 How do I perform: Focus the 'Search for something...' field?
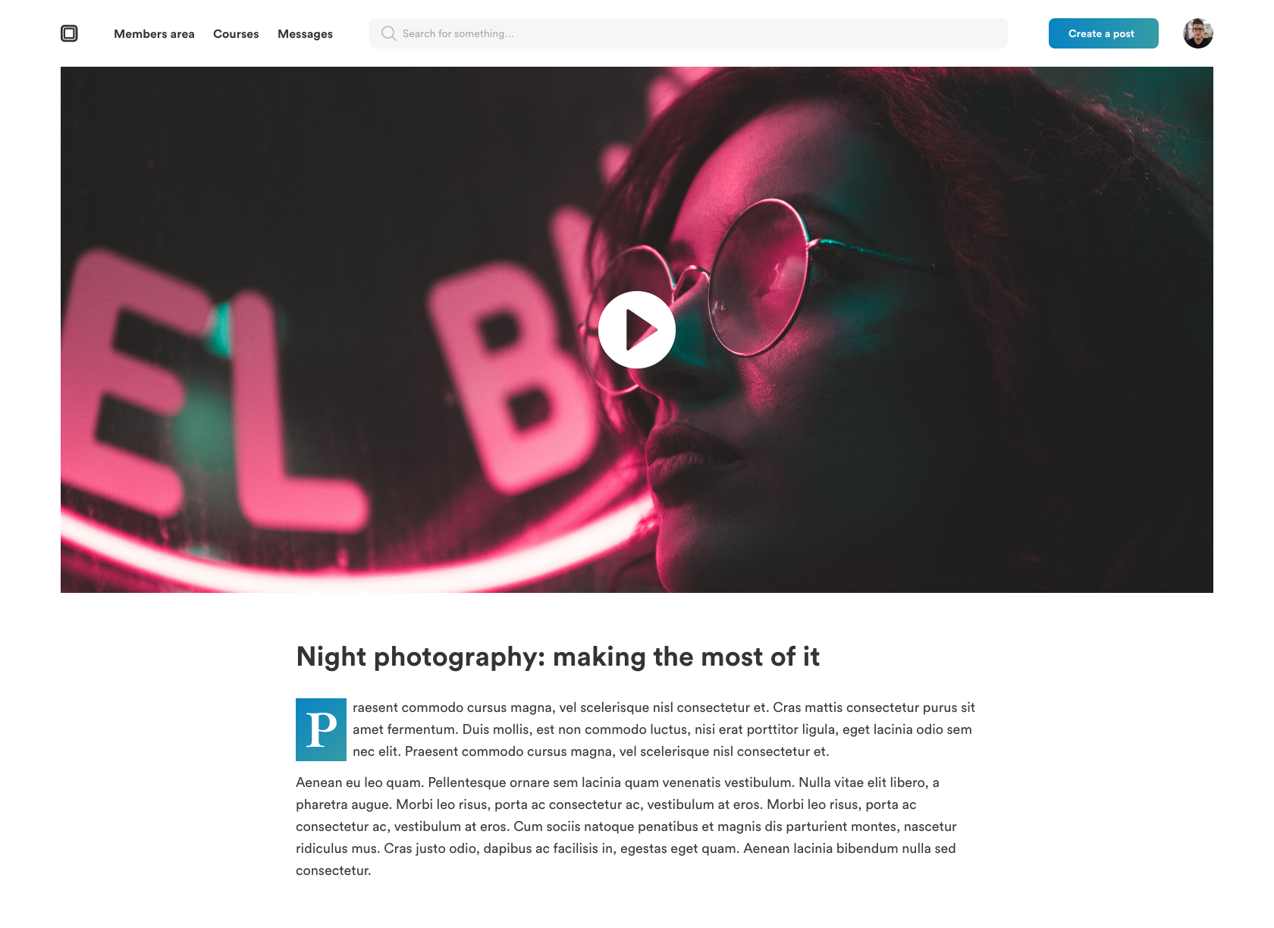click(x=689, y=33)
